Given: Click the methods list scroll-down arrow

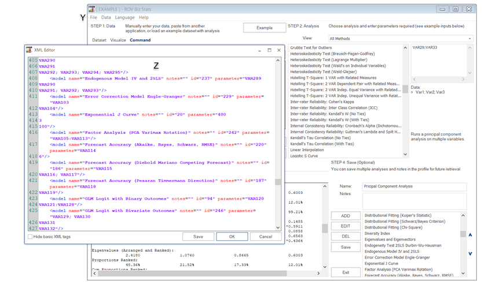Looking at the screenshot, I should (x=405, y=155).
